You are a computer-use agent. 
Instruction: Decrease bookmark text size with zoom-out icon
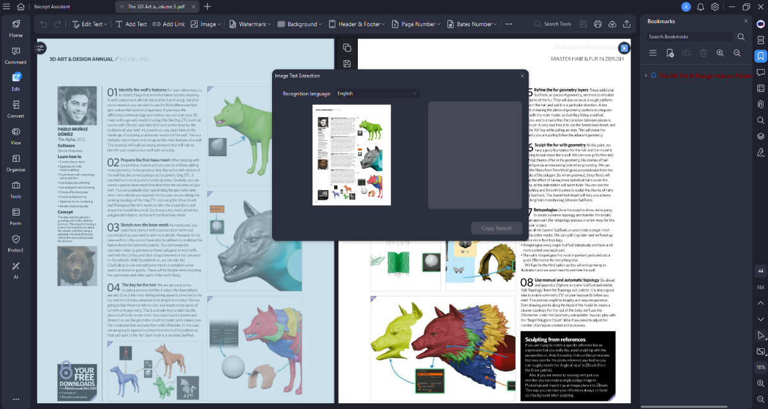pos(737,53)
